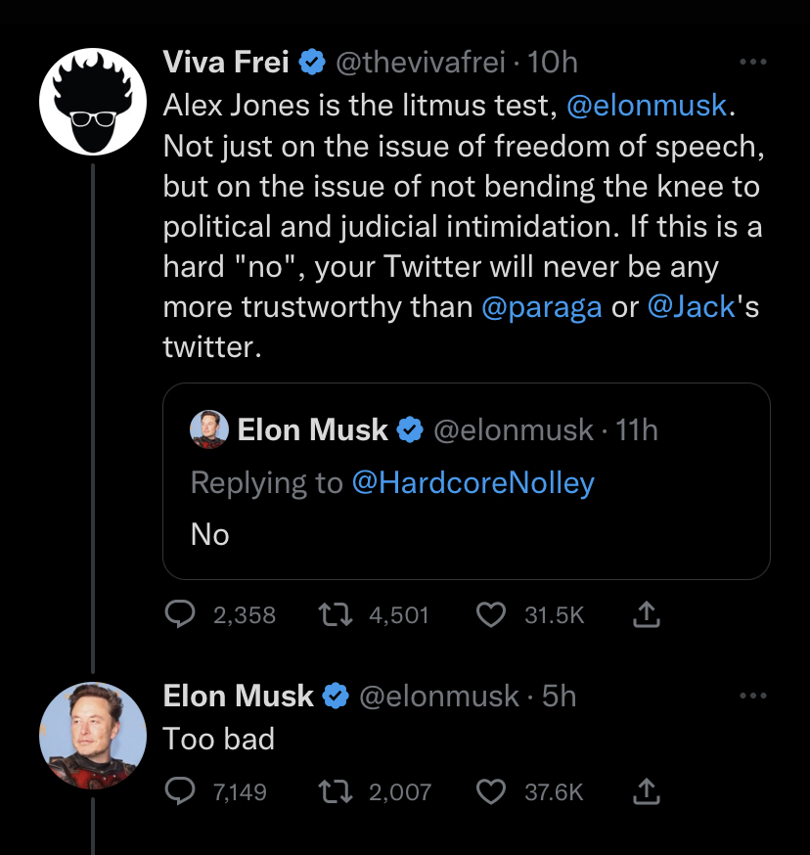810x855 pixels.
Task: Open the @paraga mention link
Action: [x=542, y=307]
